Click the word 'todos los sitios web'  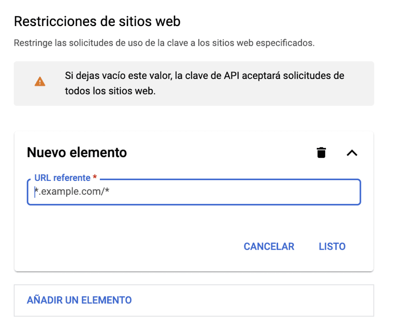tap(110, 91)
